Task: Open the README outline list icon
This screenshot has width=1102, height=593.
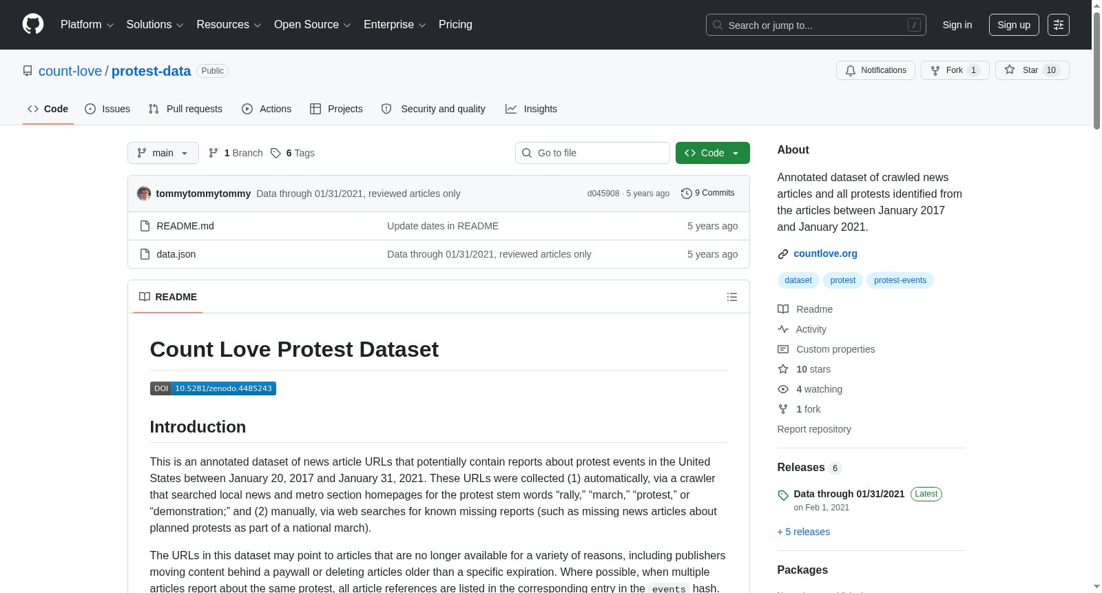Action: (x=732, y=297)
